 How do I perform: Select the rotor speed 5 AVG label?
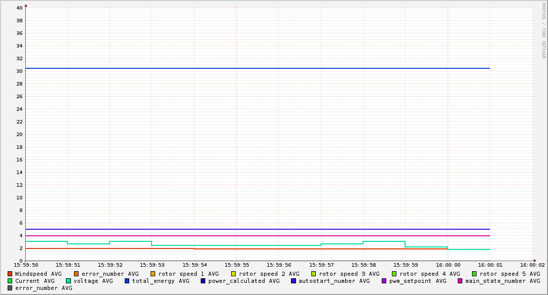coord(510,274)
